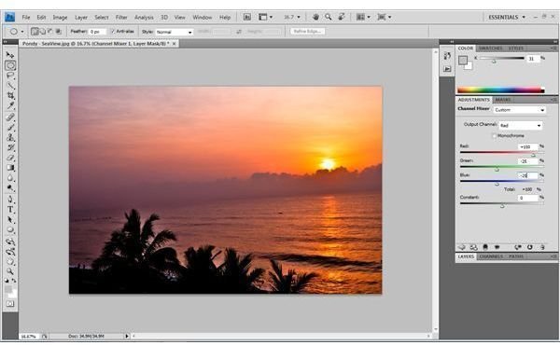Open the History panel icon in dock
Viewport: 560px width, 345px height.
point(447,56)
